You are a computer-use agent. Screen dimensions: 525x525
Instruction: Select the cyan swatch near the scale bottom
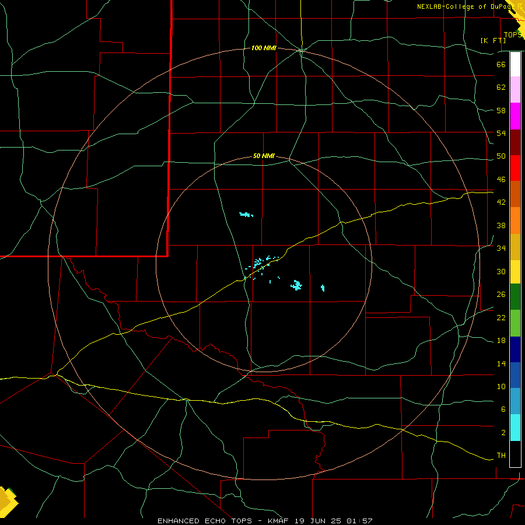click(515, 428)
